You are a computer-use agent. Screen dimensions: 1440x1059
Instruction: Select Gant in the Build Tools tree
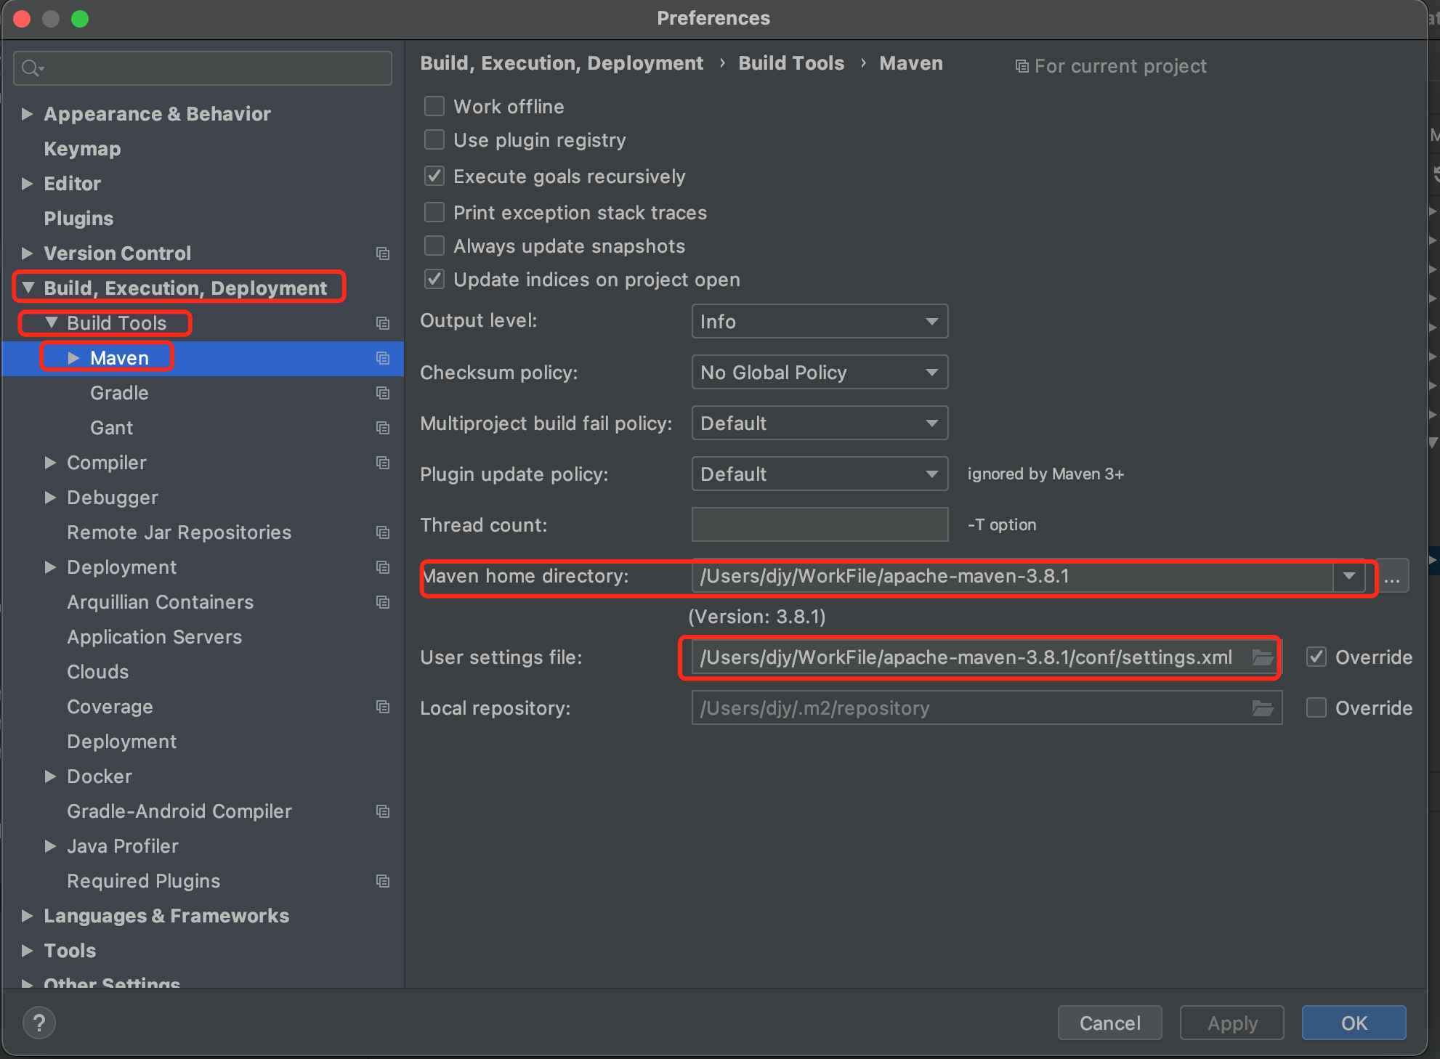112,428
